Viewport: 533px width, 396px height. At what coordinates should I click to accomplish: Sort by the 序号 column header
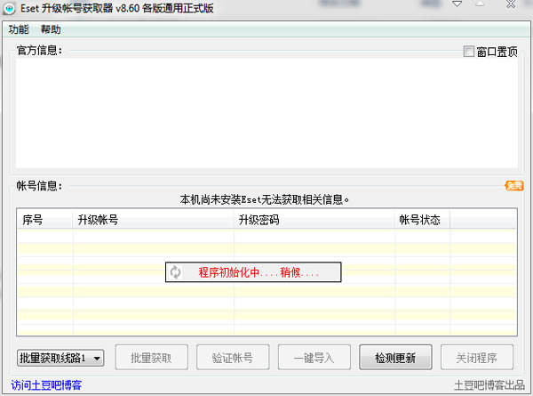44,220
